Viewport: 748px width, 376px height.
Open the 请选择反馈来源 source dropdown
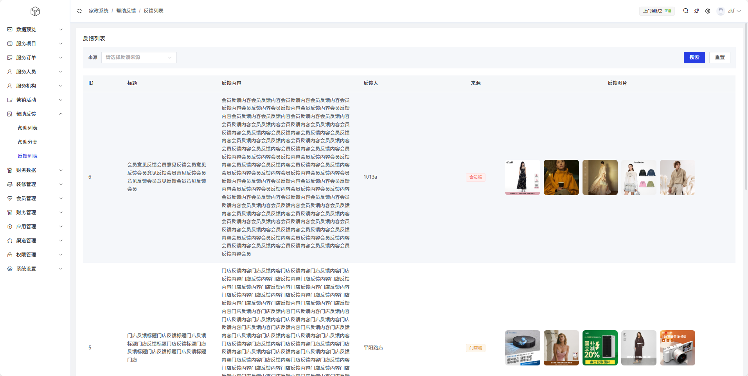139,57
